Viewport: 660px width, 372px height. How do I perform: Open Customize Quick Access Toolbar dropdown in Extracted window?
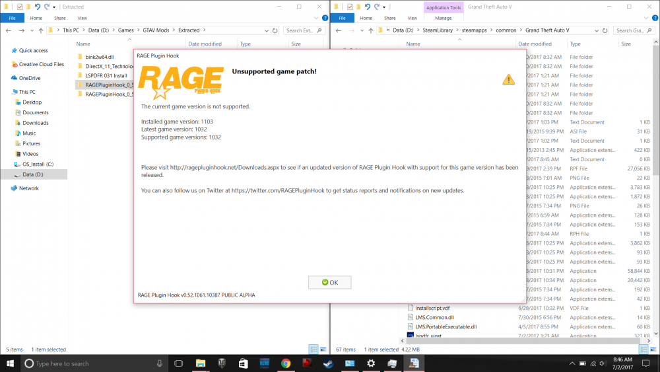(54, 7)
